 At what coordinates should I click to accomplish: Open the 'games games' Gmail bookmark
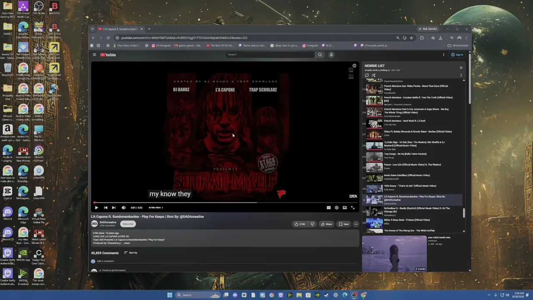188,45
